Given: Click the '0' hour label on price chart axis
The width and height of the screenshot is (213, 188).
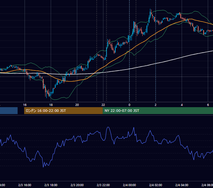Looking at the screenshot, I should point(129,105).
